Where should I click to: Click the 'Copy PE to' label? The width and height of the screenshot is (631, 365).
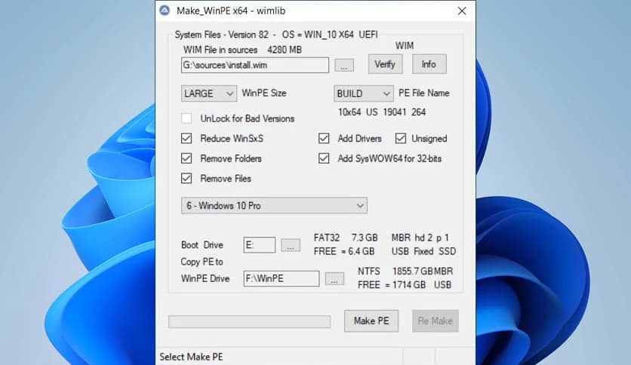pyautogui.click(x=202, y=262)
